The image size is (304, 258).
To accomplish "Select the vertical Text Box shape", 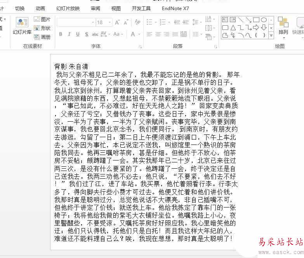I will tap(233, 19).
